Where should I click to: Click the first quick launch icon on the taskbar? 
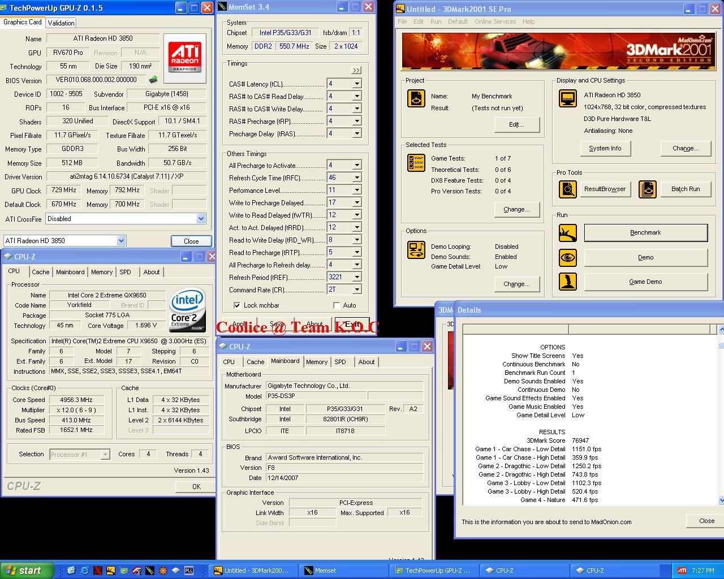(71, 571)
